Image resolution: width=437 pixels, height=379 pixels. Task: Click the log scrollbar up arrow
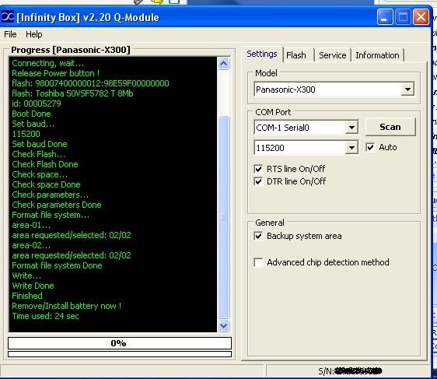pyautogui.click(x=224, y=64)
